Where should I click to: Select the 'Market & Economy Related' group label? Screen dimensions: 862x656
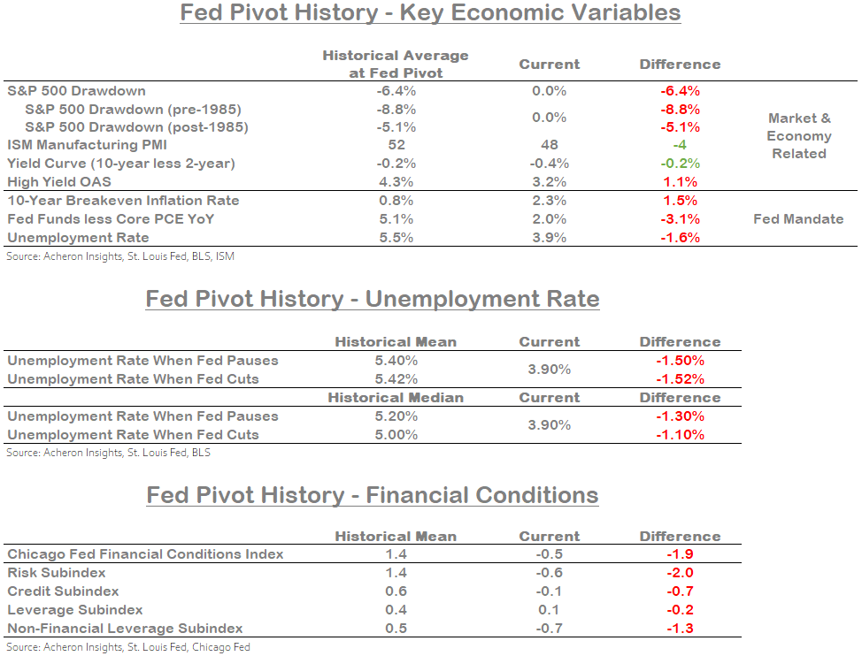(x=799, y=136)
